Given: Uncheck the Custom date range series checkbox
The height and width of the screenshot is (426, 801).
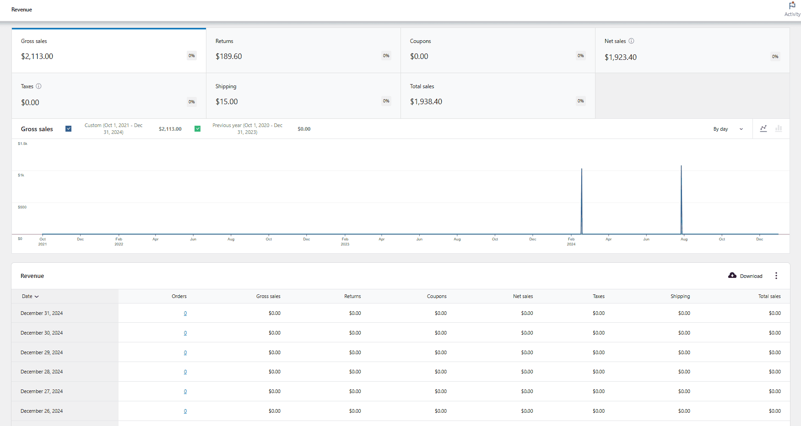Looking at the screenshot, I should 68,128.
